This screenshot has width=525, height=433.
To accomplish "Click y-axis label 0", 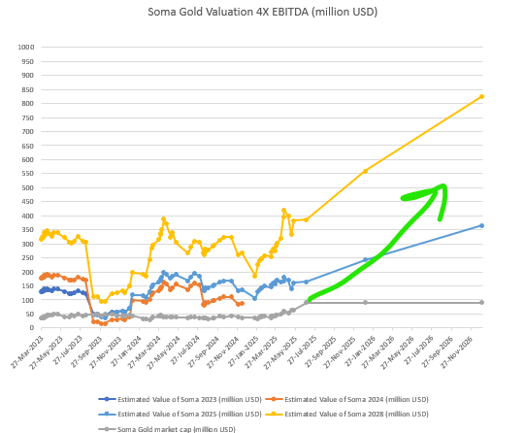I will coord(32,328).
